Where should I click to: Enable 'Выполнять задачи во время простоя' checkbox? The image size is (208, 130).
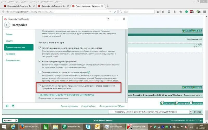[x=40, y=72]
